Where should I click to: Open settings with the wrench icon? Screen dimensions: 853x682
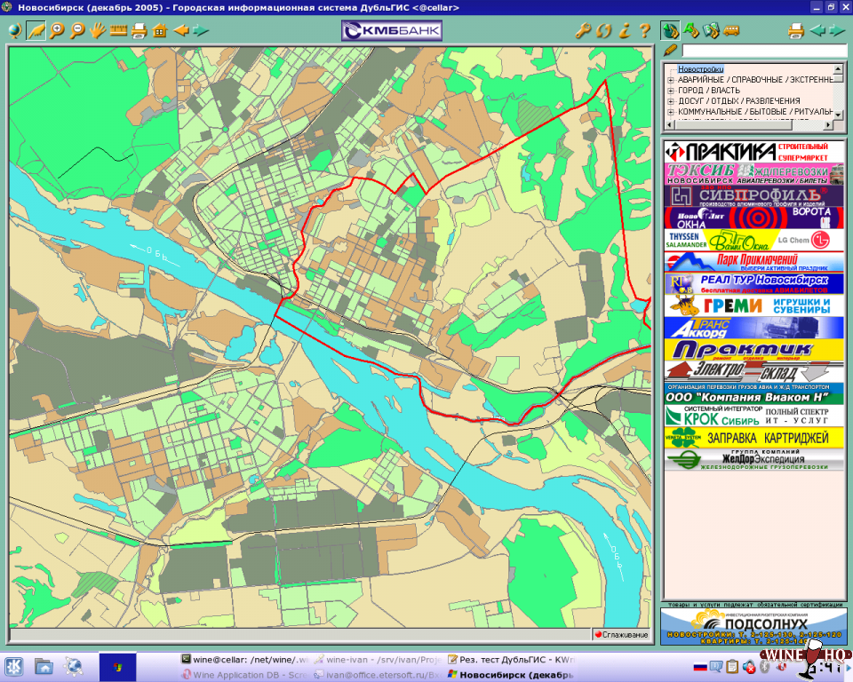tap(583, 31)
